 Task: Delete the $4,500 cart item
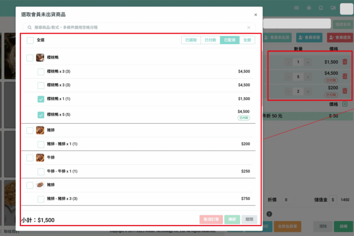[345, 76]
